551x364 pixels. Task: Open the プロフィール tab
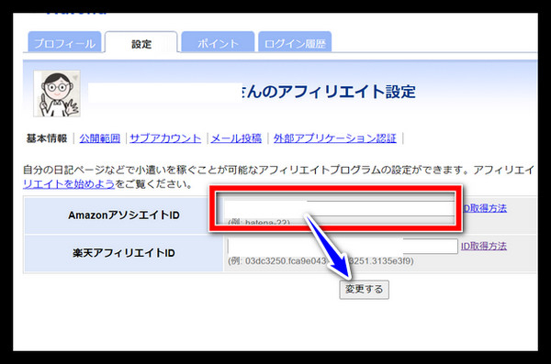pyautogui.click(x=64, y=42)
